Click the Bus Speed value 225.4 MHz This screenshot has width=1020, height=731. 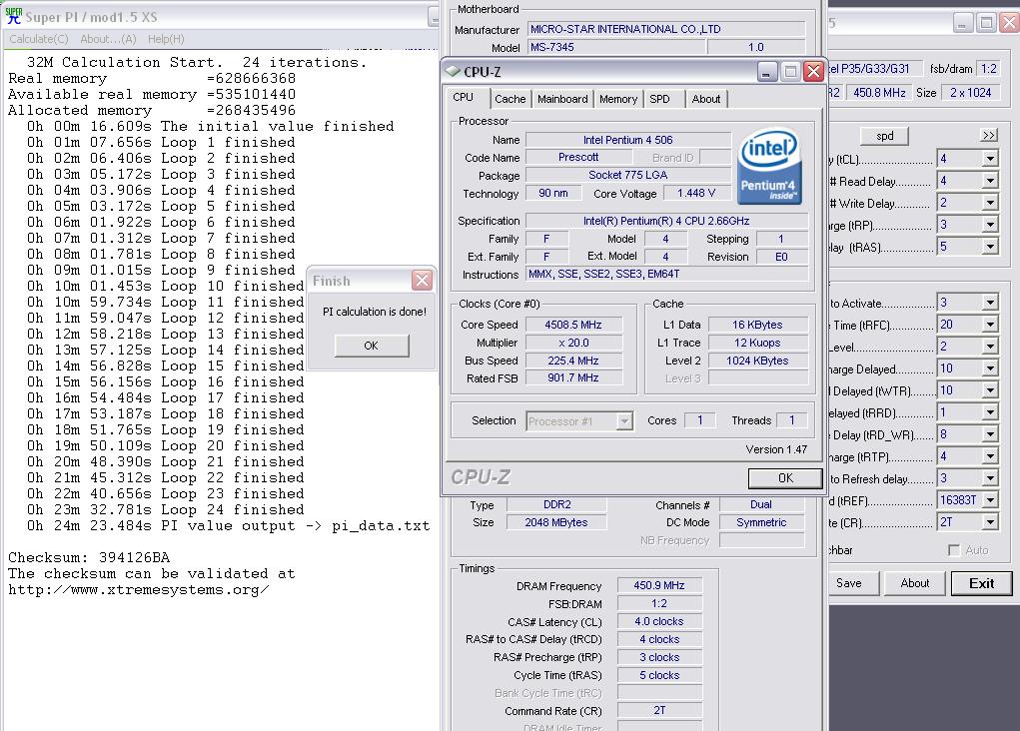573,361
